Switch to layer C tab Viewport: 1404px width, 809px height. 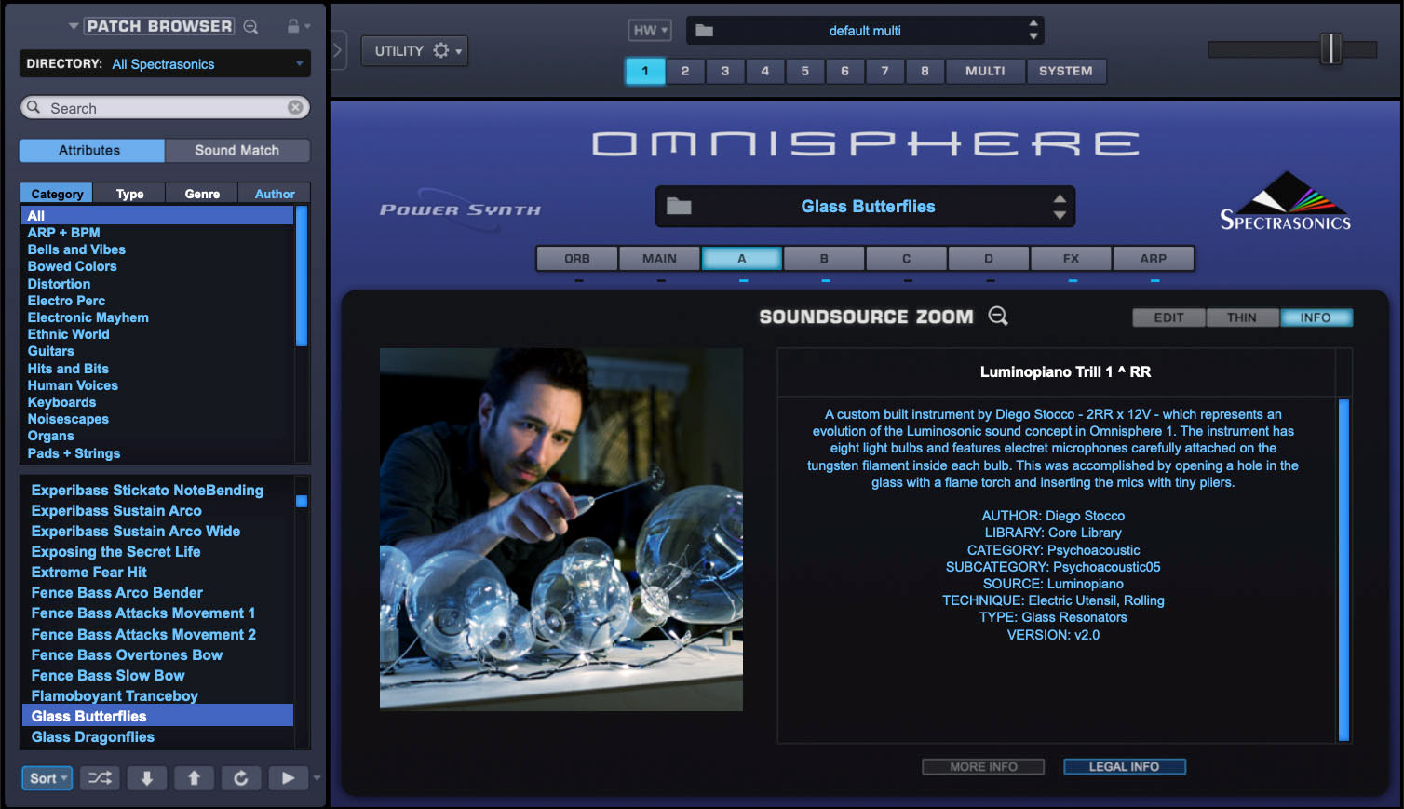point(906,258)
